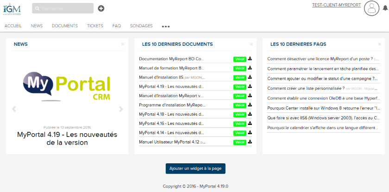
Task: Show previous news slide
Action: click(x=14, y=109)
